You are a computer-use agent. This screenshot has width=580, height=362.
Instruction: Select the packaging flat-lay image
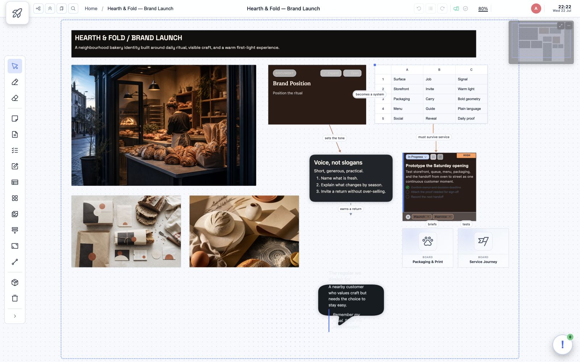coord(126,231)
